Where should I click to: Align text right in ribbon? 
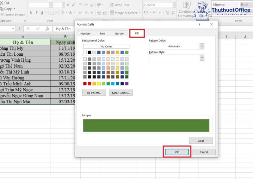pyautogui.click(x=92, y=13)
